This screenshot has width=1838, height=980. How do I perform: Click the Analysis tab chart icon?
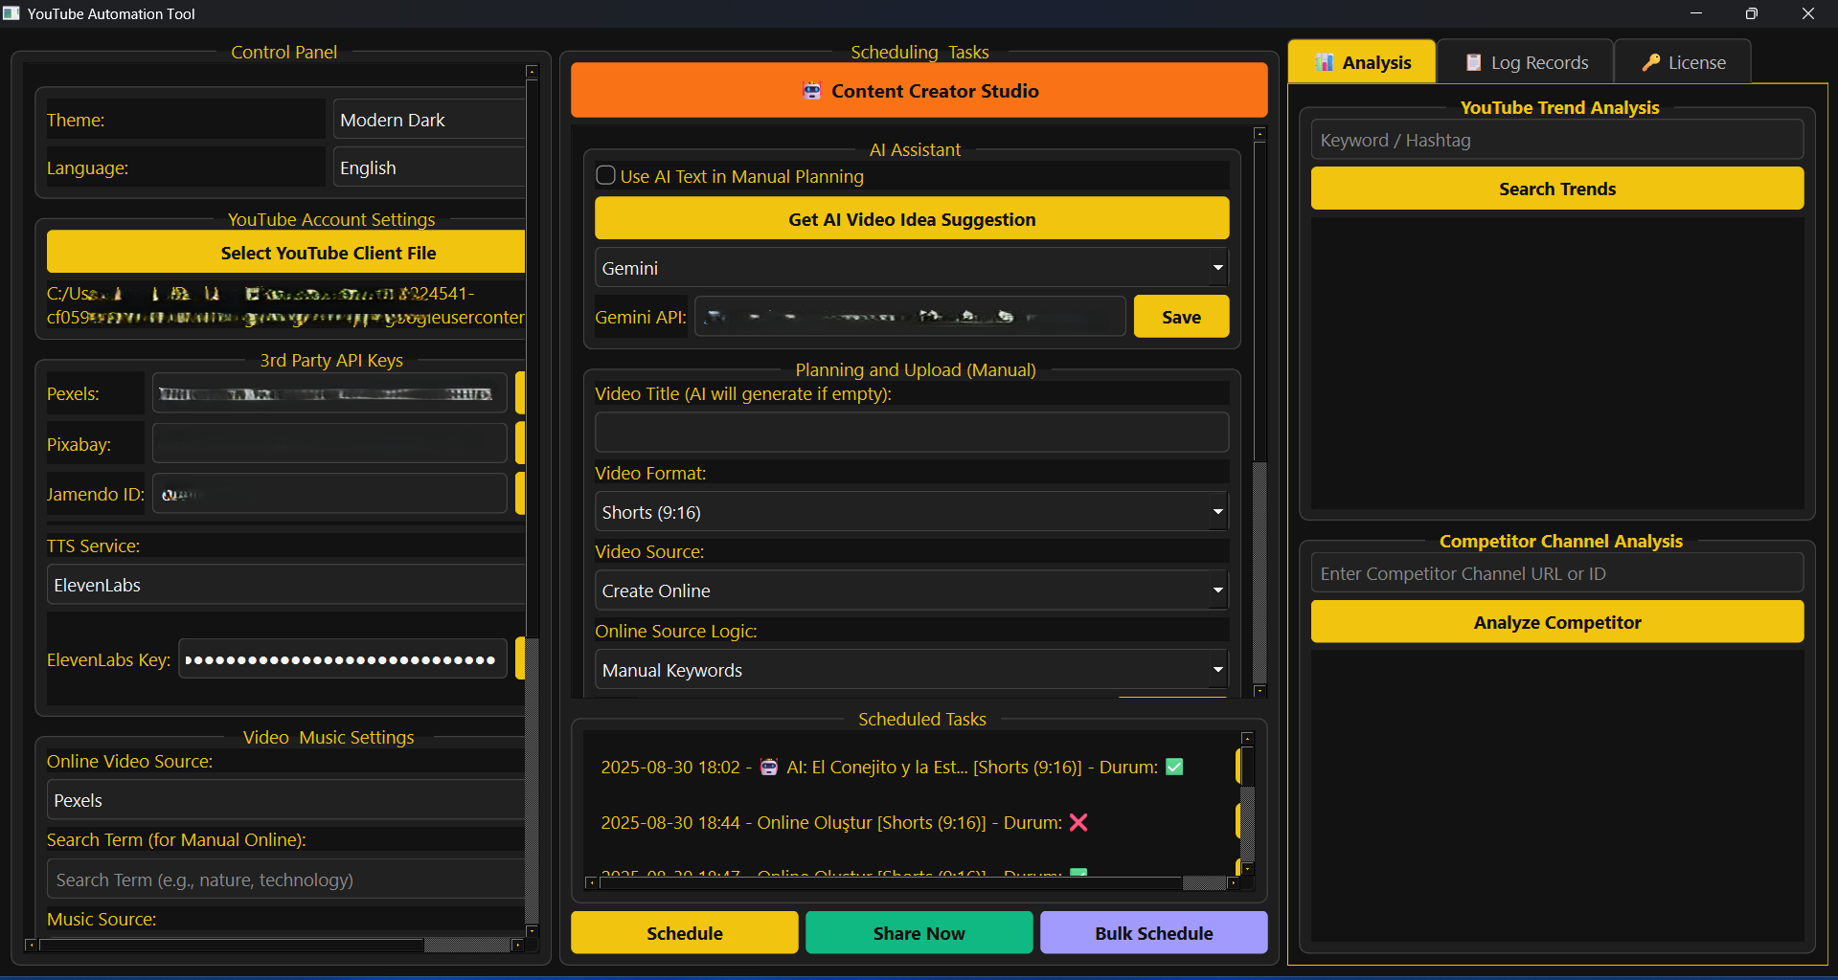pyautogui.click(x=1325, y=62)
